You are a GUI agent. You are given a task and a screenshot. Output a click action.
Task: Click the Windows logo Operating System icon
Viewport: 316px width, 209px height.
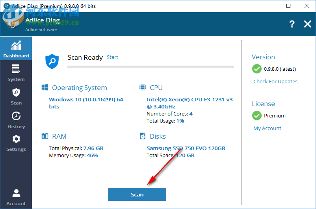[45, 87]
